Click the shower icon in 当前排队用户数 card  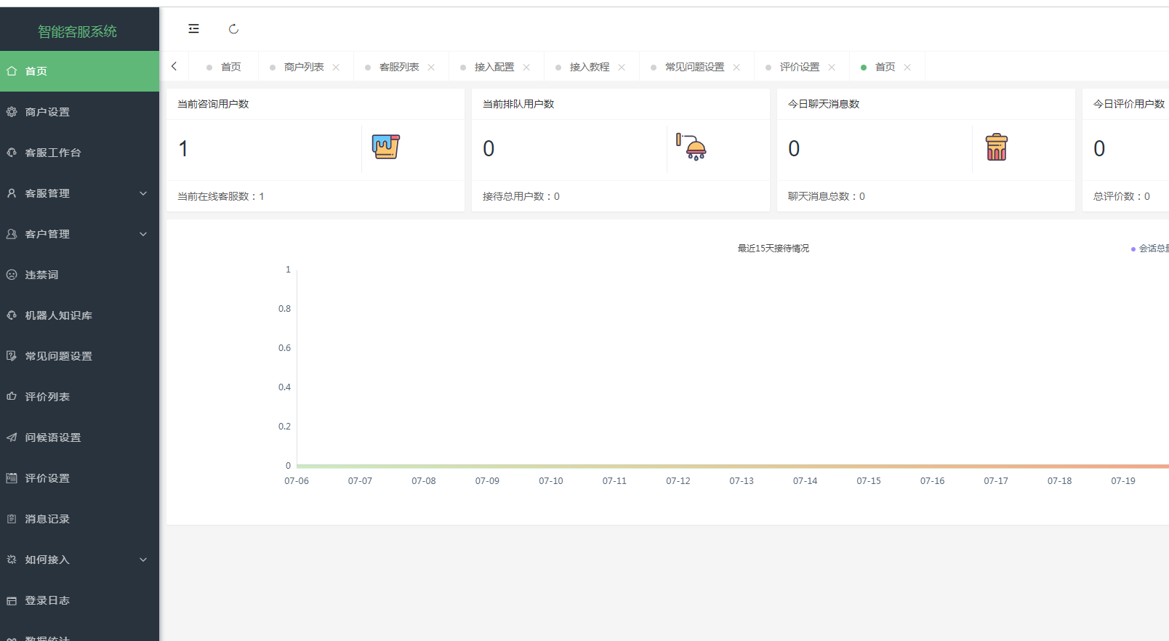691,147
